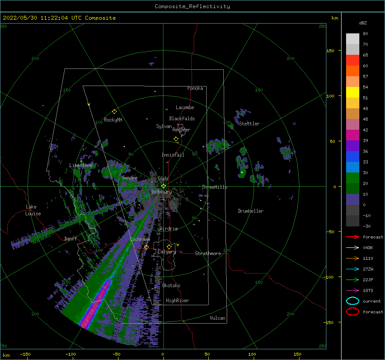This screenshot has width=385, height=360.
Task: Click the Okotoks label
Action: (171, 286)
